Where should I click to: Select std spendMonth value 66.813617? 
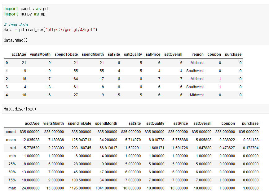pos(108,148)
